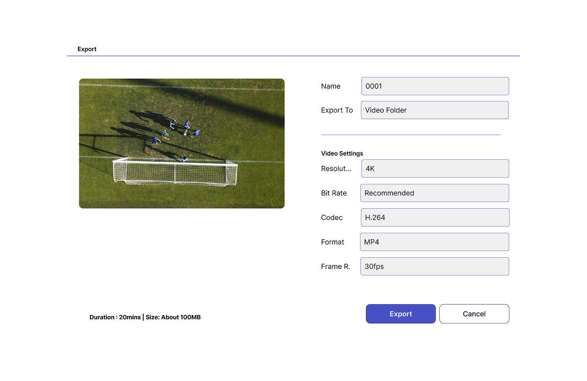Click the soccer field video preview thumbnail
Image resolution: width=587 pixels, height=381 pixels.
point(182,143)
